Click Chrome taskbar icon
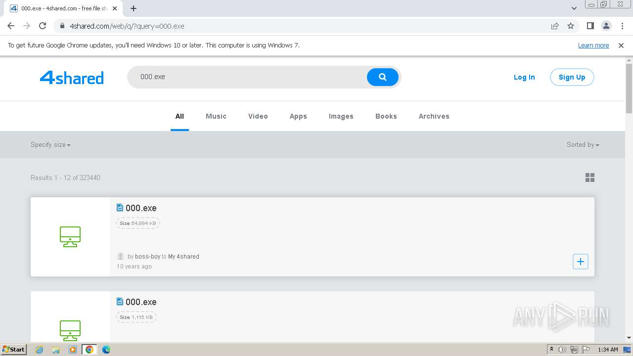The image size is (633, 356). click(x=90, y=350)
